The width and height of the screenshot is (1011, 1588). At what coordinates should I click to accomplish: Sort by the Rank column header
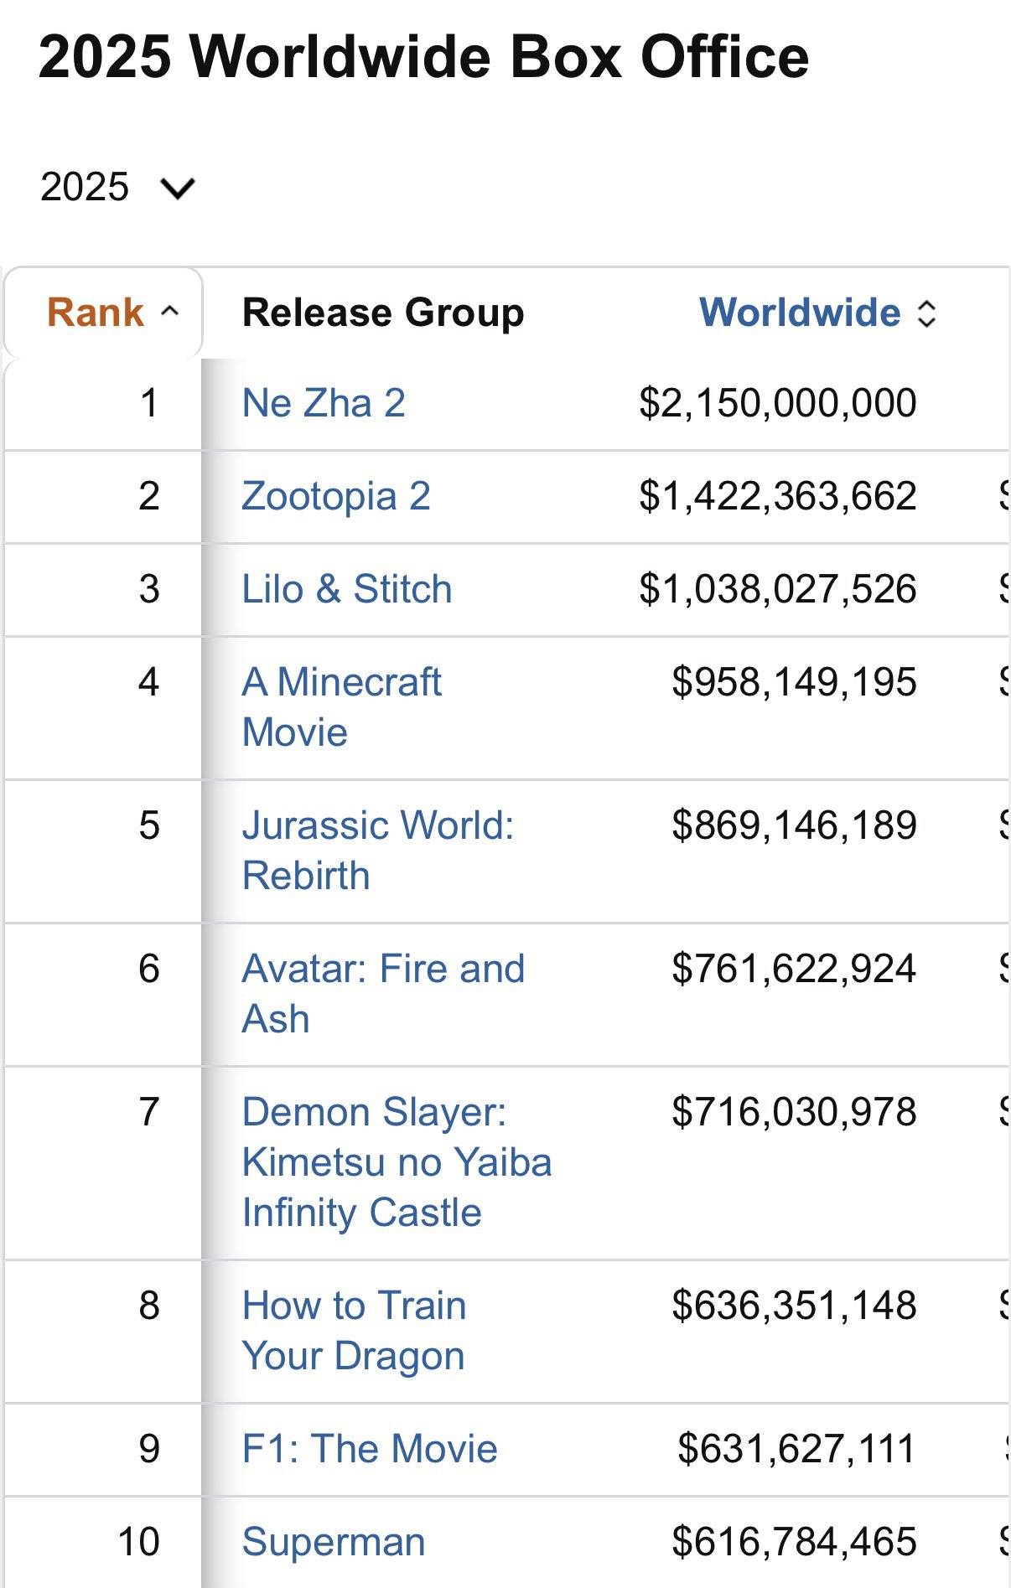pos(96,313)
